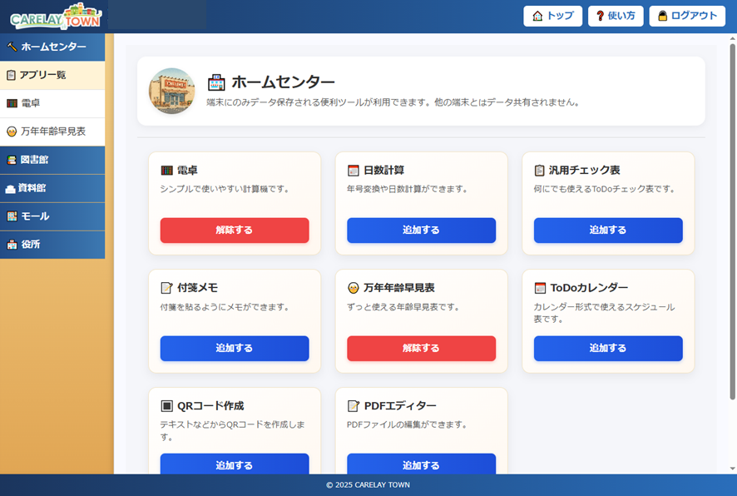The image size is (737, 496).
Task: Click the calendar icon beside 日数計算
Action: pyautogui.click(x=353, y=171)
